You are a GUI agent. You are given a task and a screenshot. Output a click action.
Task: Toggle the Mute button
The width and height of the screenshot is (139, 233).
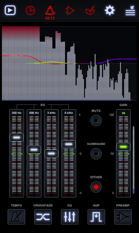(96, 121)
